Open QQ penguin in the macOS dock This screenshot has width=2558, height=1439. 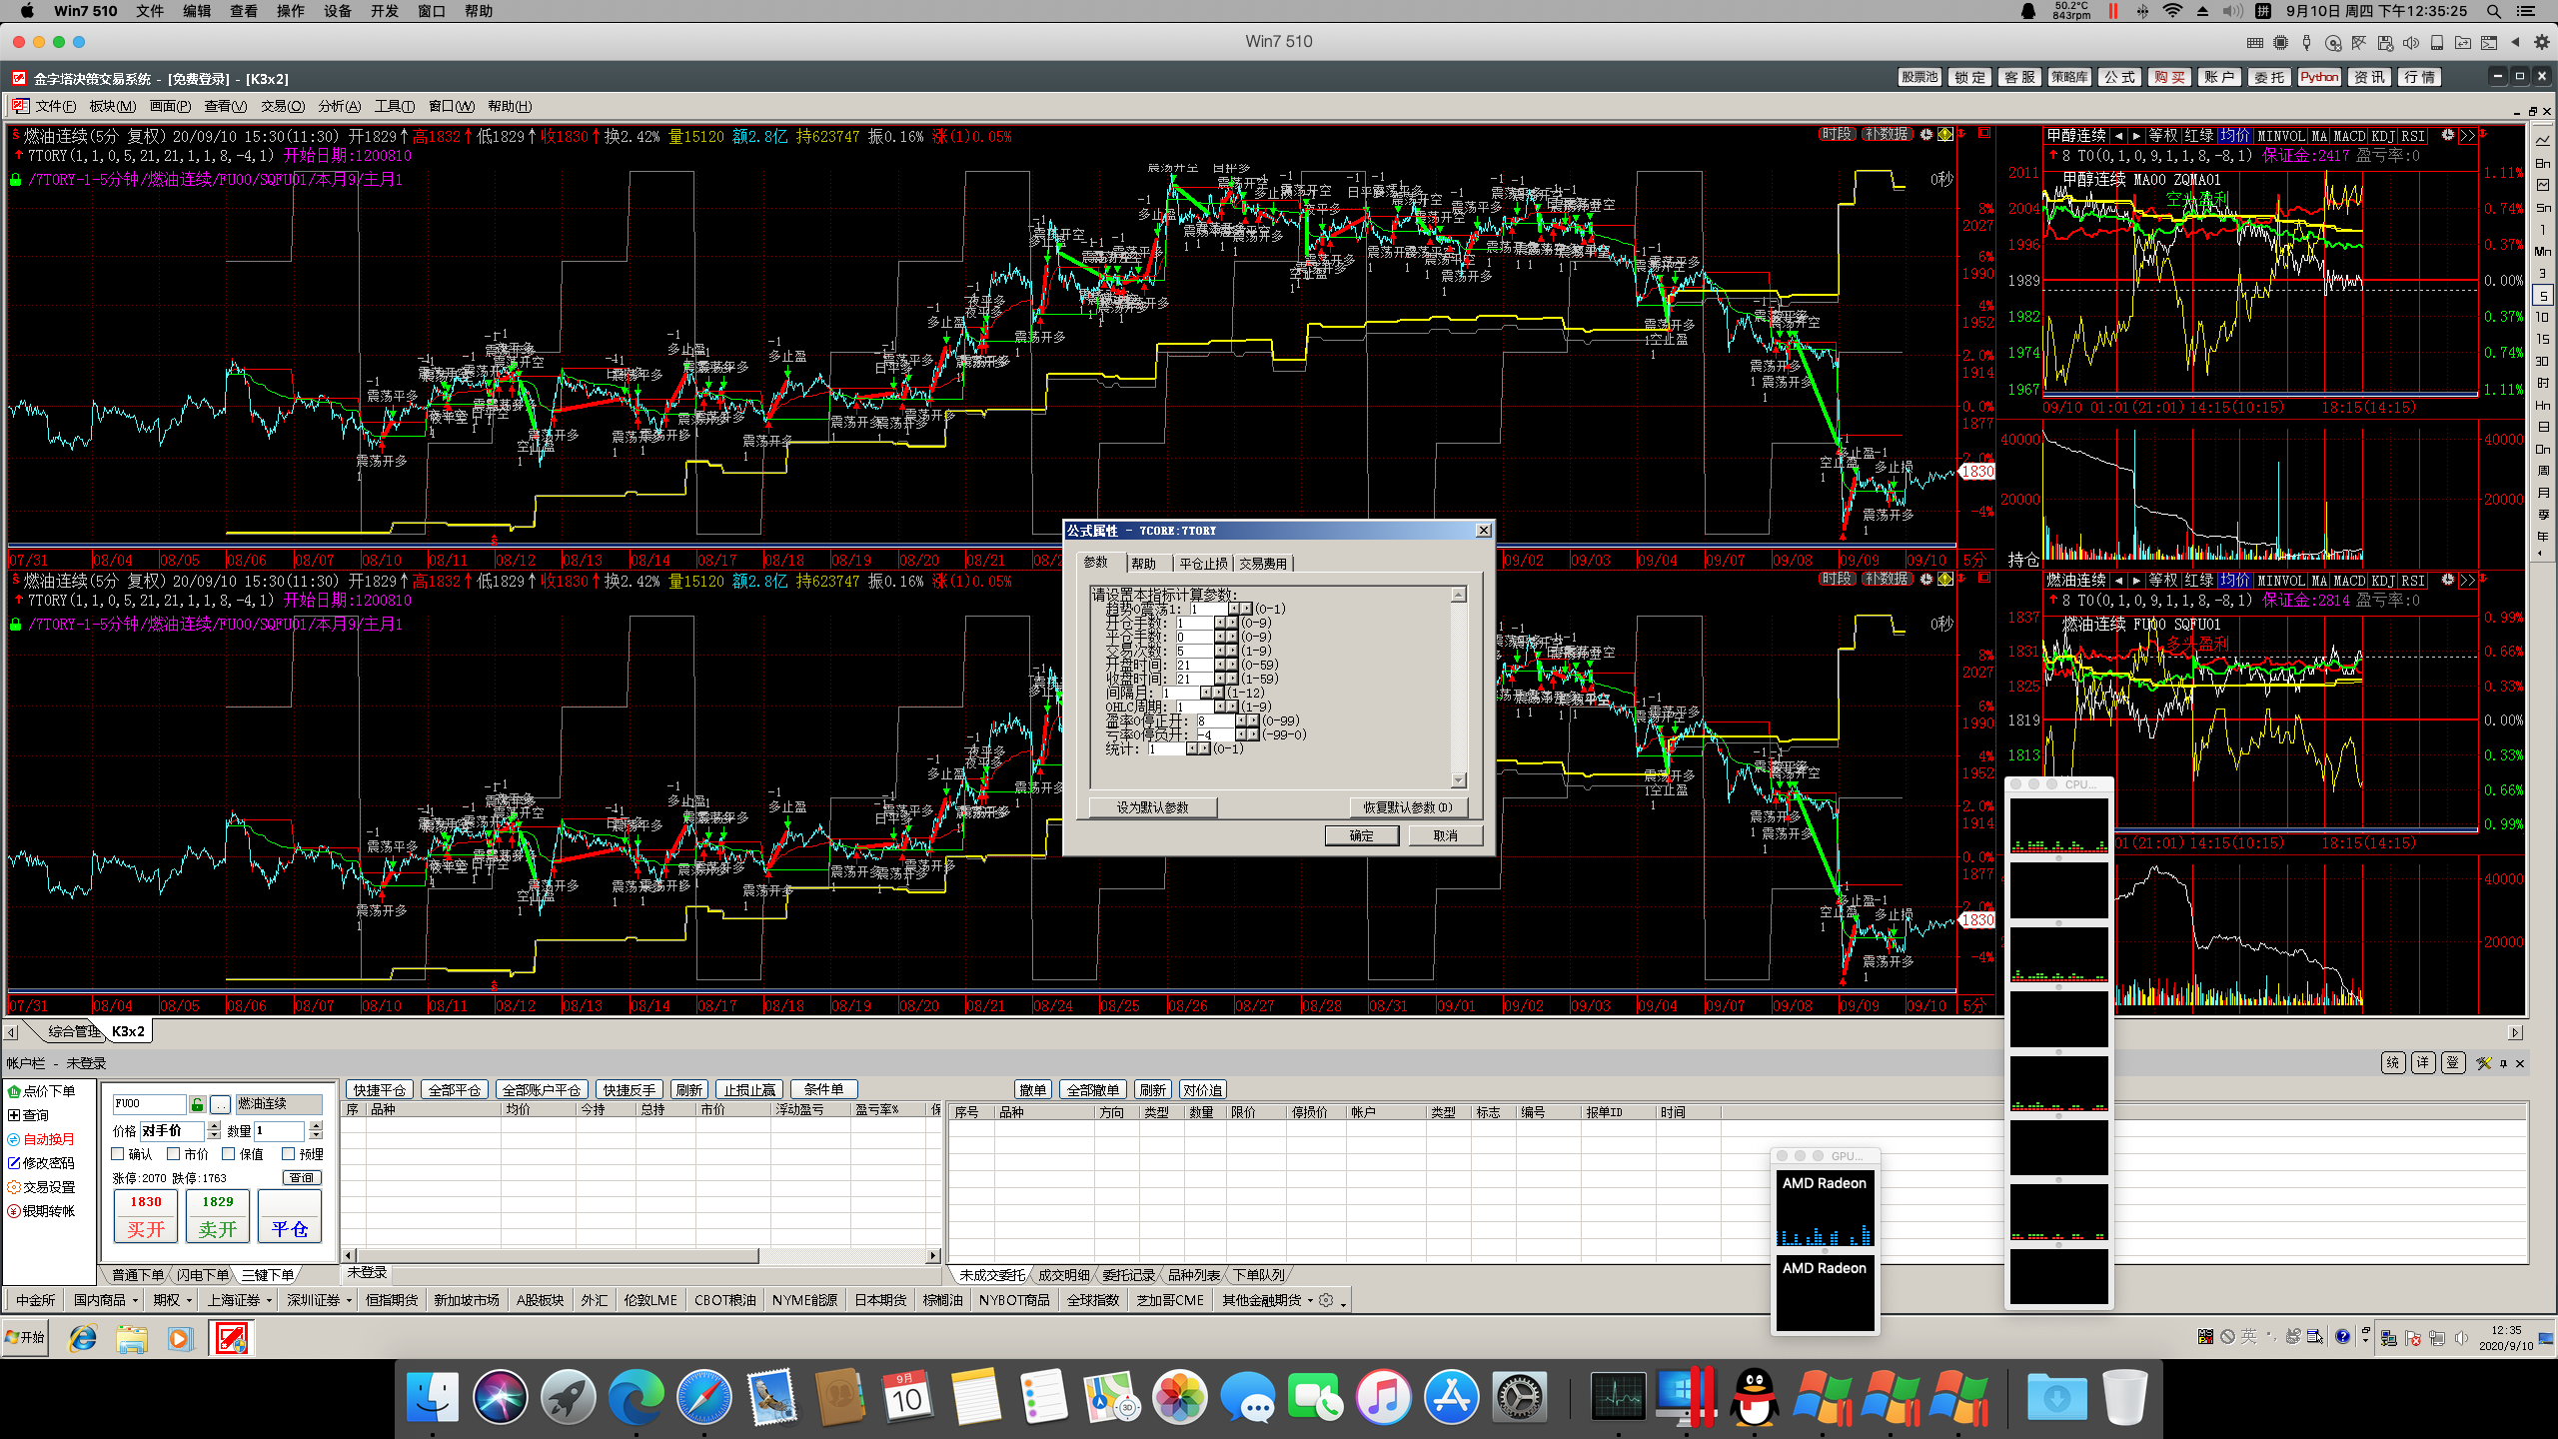(x=1754, y=1397)
